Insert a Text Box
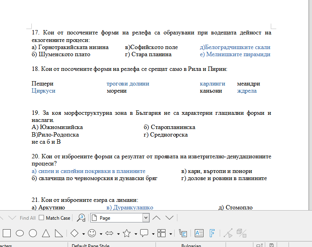This screenshot has height=247, width=312. pyautogui.click(x=199, y=233)
